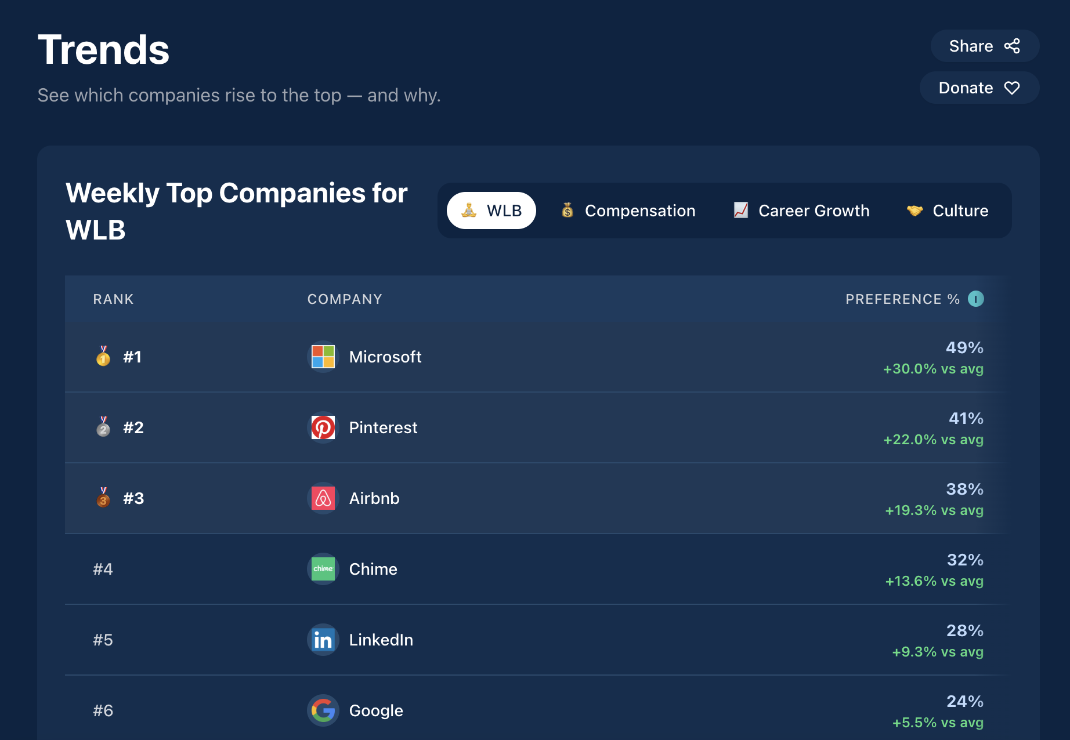The image size is (1070, 740).
Task: Click the +9.3% vs avg text
Action: tap(938, 652)
